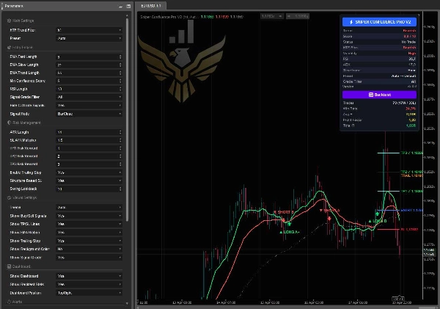Toggle the Show TP/SL Lines option

tap(89, 224)
